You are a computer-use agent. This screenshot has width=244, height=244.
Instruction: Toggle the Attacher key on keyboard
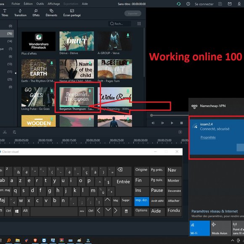click(174, 201)
